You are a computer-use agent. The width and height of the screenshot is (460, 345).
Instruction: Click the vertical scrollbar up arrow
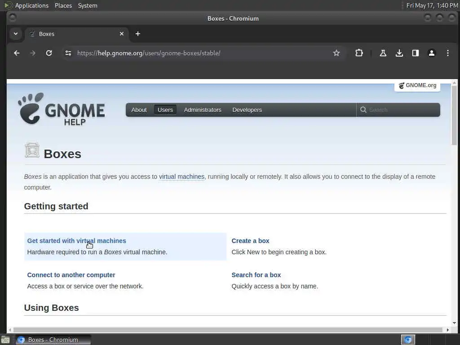click(454, 83)
